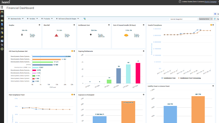Click the filter apply icon after Software Lifecycle Stages
The width and height of the screenshot is (219, 123).
tap(85, 19)
